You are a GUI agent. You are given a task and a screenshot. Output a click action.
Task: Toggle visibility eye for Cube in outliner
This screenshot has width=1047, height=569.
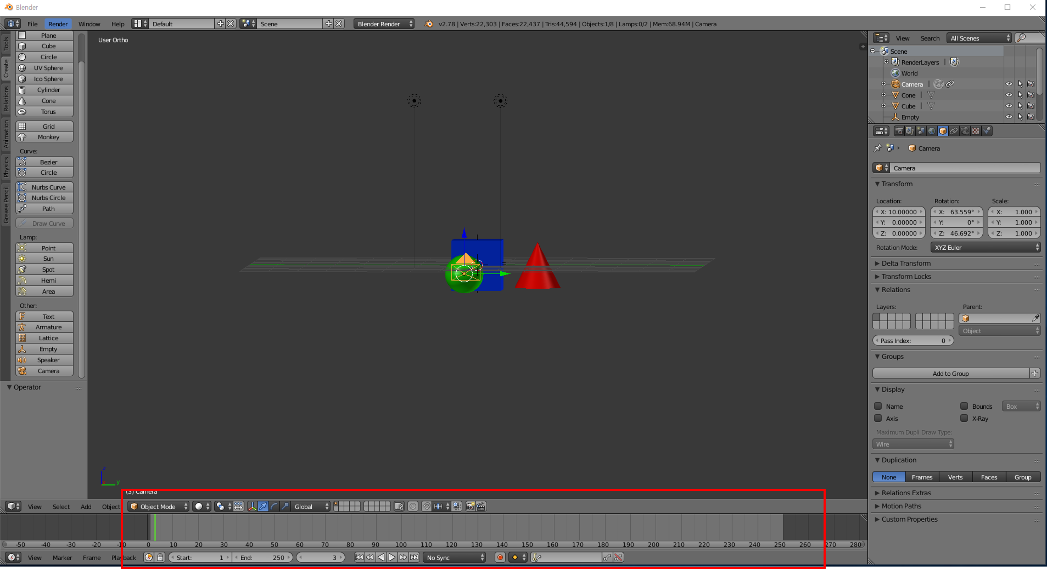[x=1009, y=106]
